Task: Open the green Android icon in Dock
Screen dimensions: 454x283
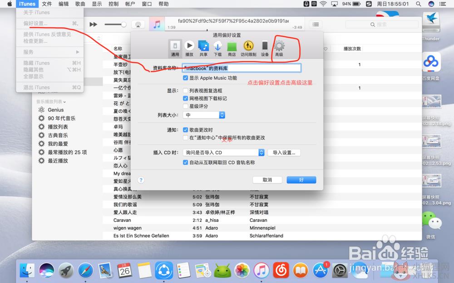Action: (x=222, y=271)
